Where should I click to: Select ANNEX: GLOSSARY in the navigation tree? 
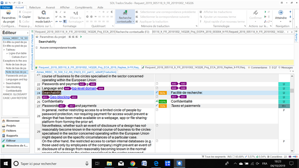(x=15, y=94)
